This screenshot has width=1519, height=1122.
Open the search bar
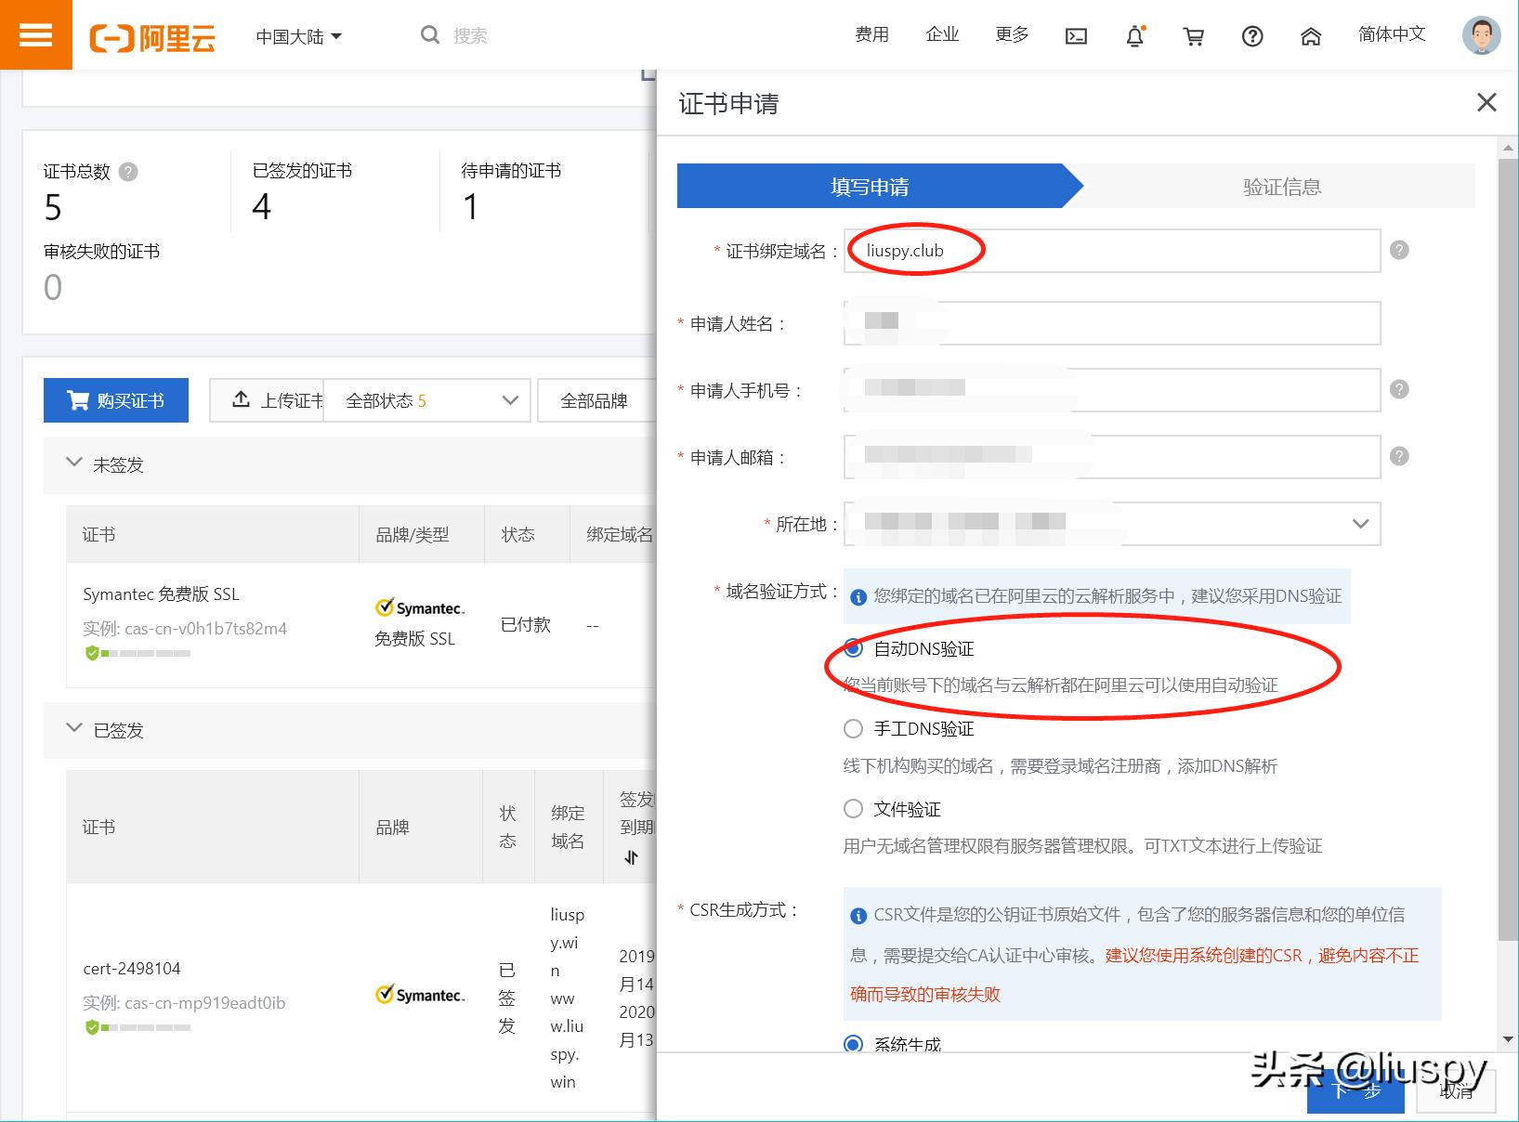pyautogui.click(x=455, y=34)
